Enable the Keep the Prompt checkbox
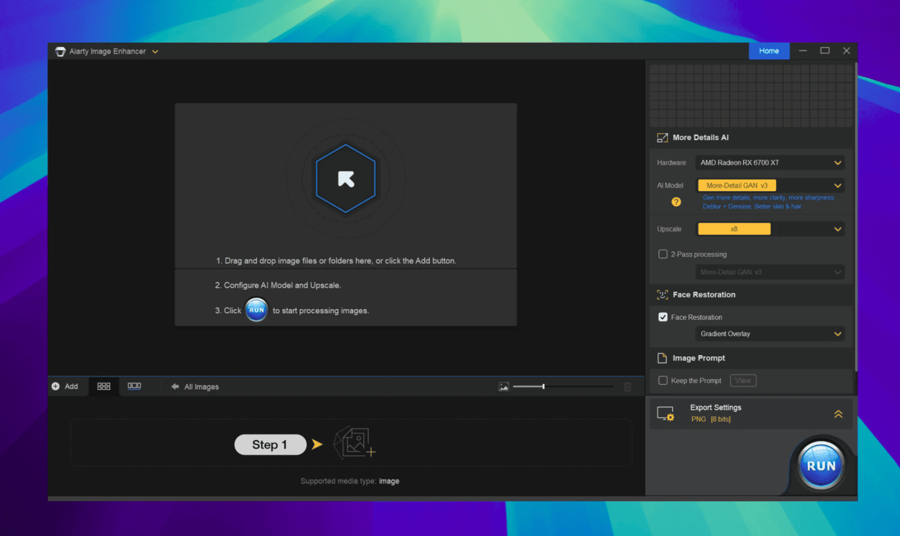Screen dimensions: 900x536 tap(663, 380)
